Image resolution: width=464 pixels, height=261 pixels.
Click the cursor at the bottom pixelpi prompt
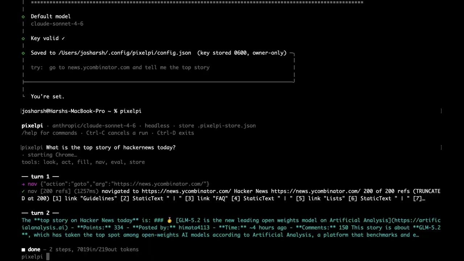point(47,257)
